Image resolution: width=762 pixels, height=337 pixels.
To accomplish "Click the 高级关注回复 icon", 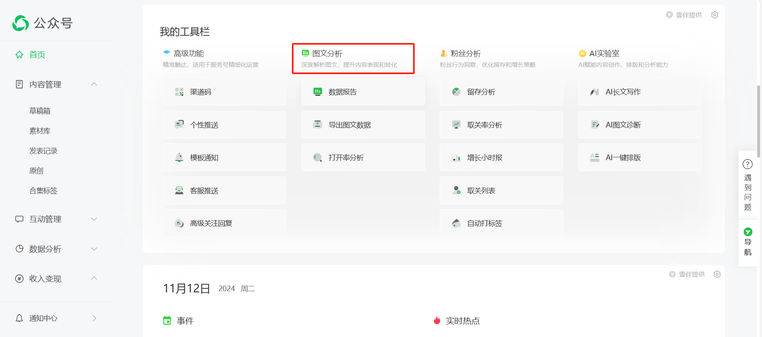I will 179,223.
